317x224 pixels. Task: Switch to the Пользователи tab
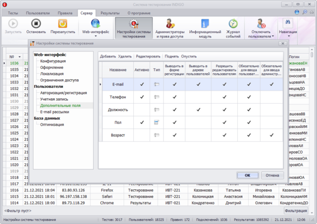point(38,13)
